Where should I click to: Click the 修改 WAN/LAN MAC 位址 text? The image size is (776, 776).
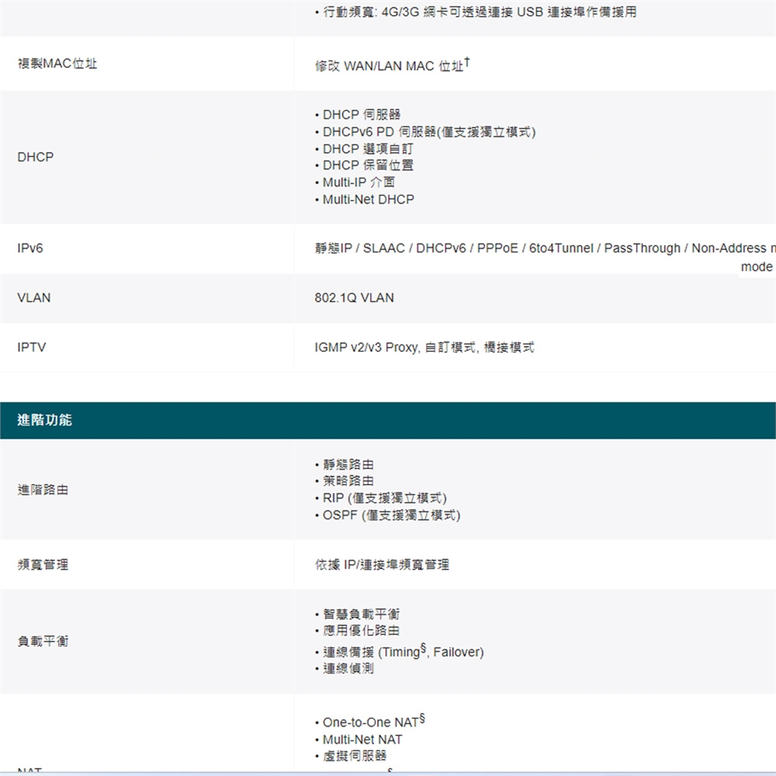(x=389, y=65)
